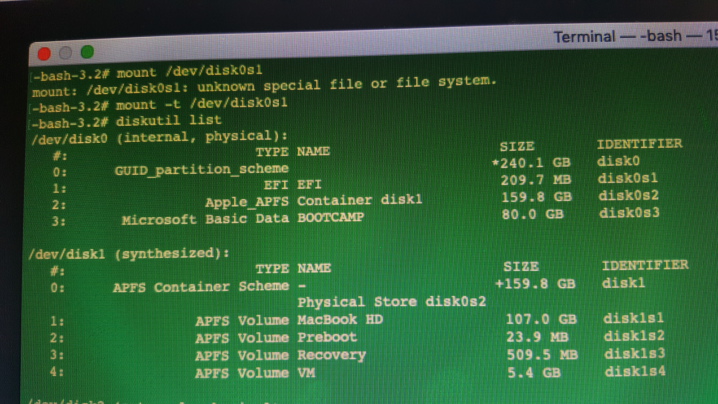The image size is (718, 404).
Task: Click the 'mount -t /dev/disk0s1' command
Action: tap(201, 104)
